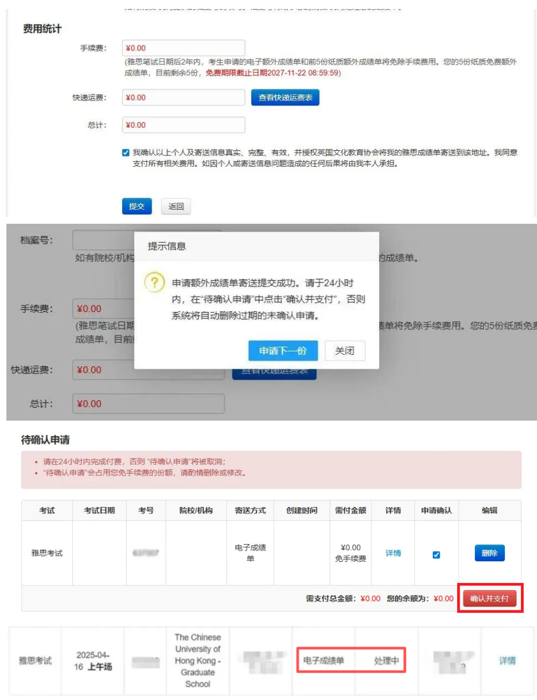The width and height of the screenshot is (537, 700).
Task: Click the 返回 button beside 提交
Action: 176,206
